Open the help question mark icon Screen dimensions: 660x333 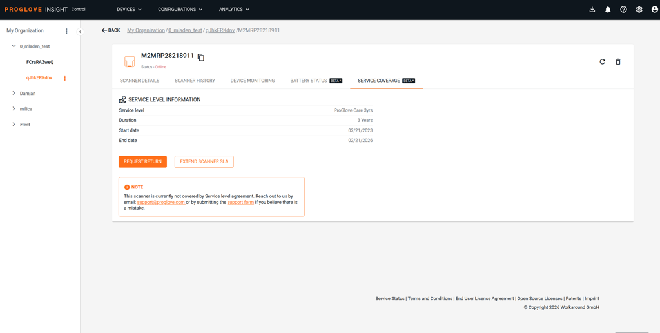[623, 9]
